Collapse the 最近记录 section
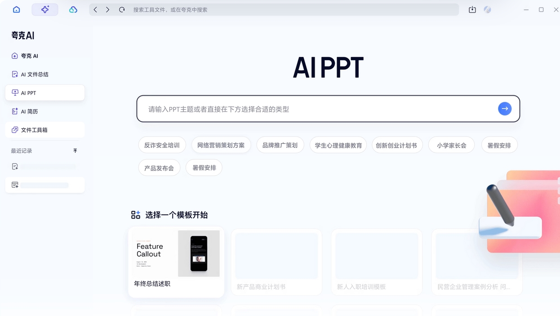Image resolution: width=560 pixels, height=316 pixels. [x=76, y=151]
